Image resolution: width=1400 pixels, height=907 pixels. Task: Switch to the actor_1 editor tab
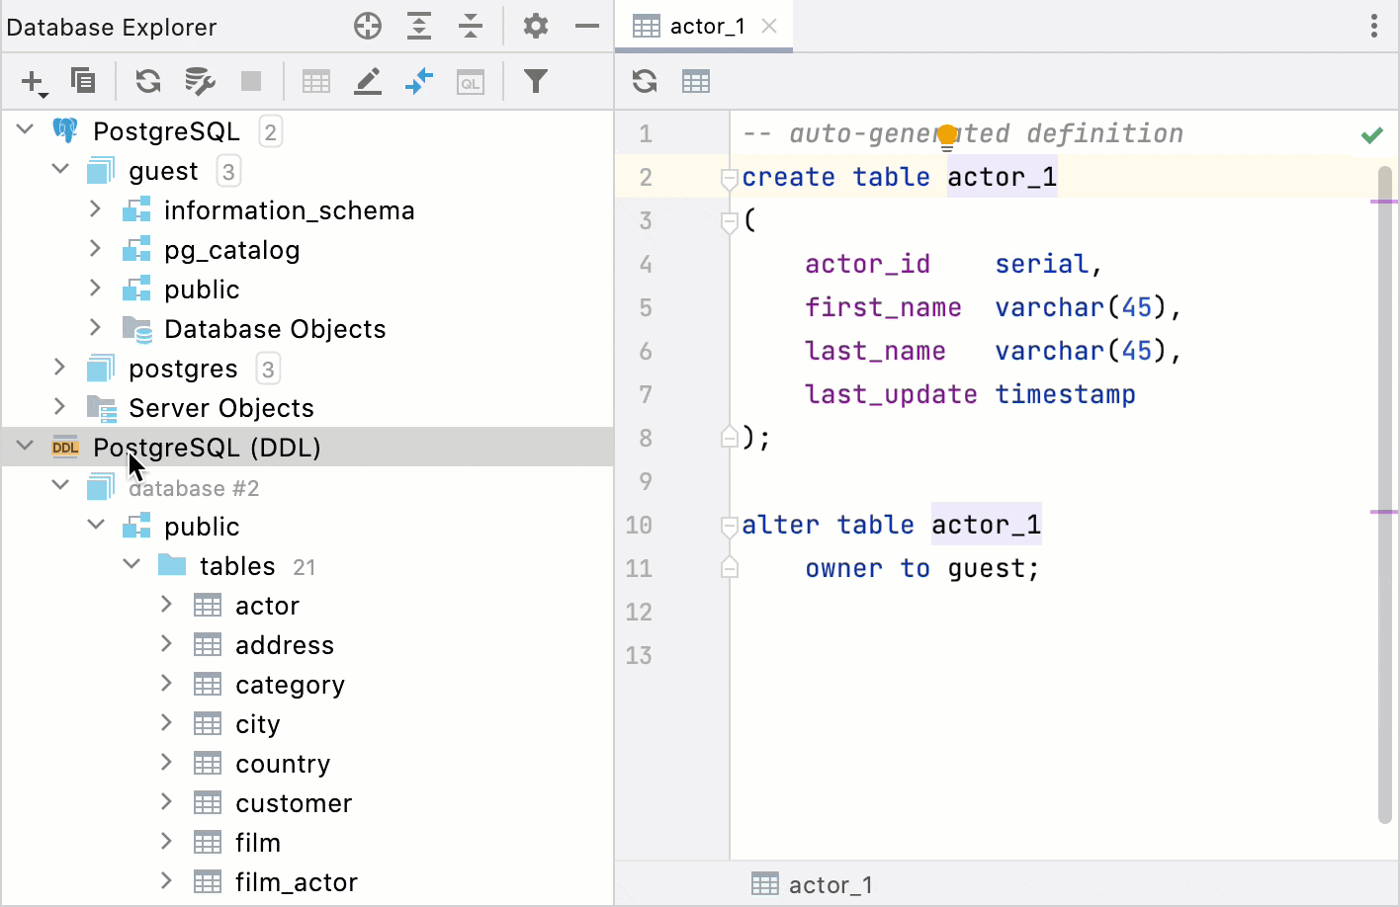click(x=704, y=27)
